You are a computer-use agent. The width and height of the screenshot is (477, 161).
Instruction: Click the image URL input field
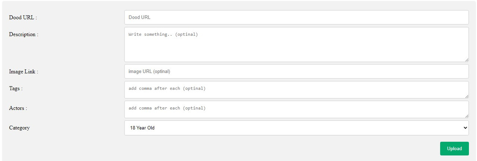click(x=296, y=71)
